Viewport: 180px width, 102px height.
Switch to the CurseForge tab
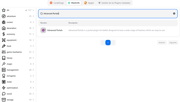point(57,3)
